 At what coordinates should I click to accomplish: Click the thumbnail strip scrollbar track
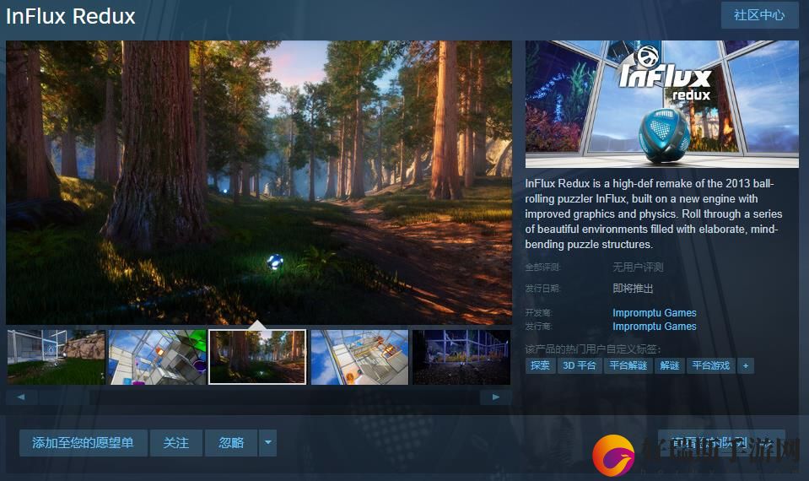[x=258, y=397]
